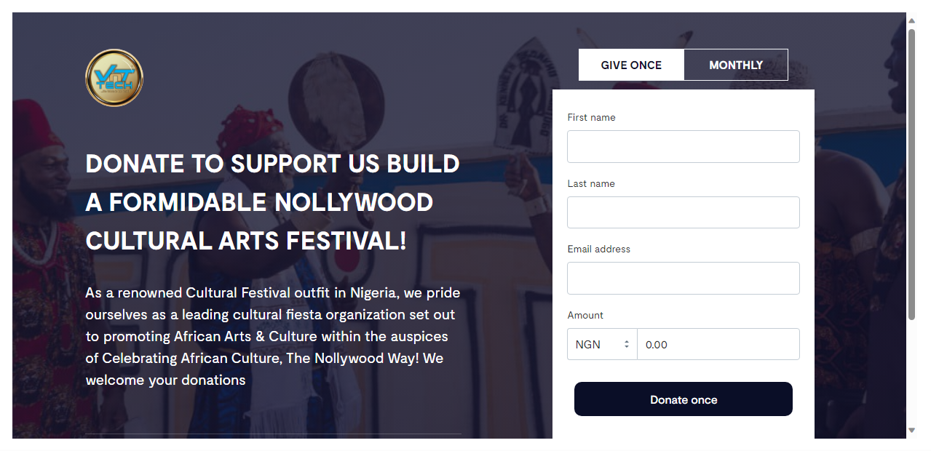The height and width of the screenshot is (451, 931).
Task: Click the 0.00 amount input field
Action: pos(718,344)
